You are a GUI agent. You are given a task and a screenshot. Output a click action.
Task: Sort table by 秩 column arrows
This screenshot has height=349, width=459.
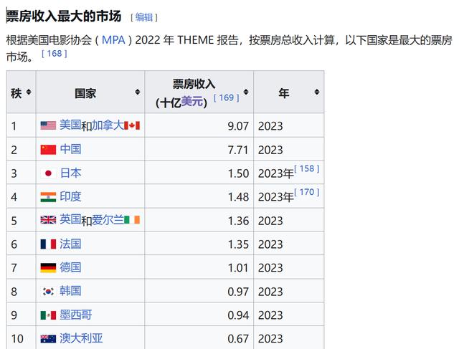[29, 92]
